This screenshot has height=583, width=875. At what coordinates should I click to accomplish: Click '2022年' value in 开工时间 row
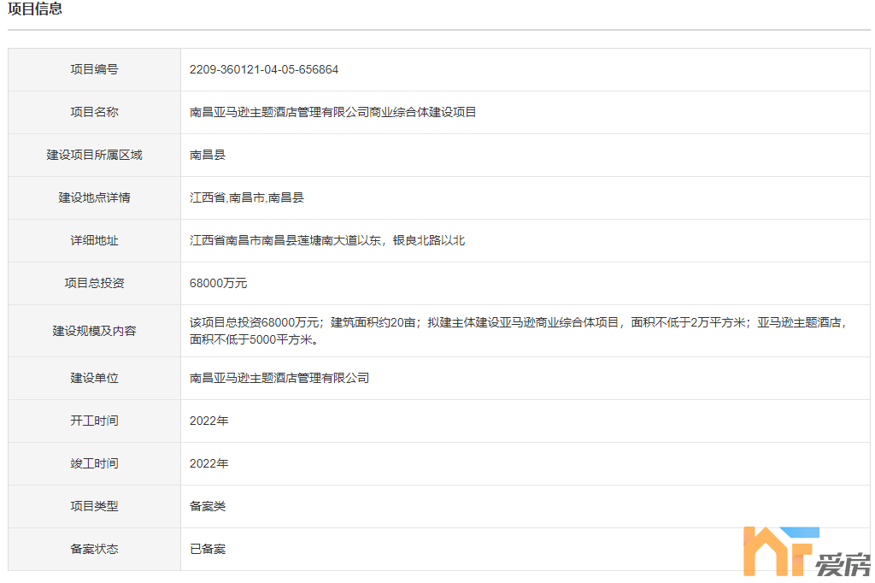208,421
